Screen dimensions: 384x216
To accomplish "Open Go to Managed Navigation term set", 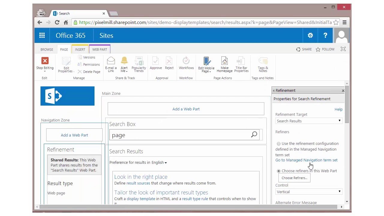I will (x=306, y=160).
